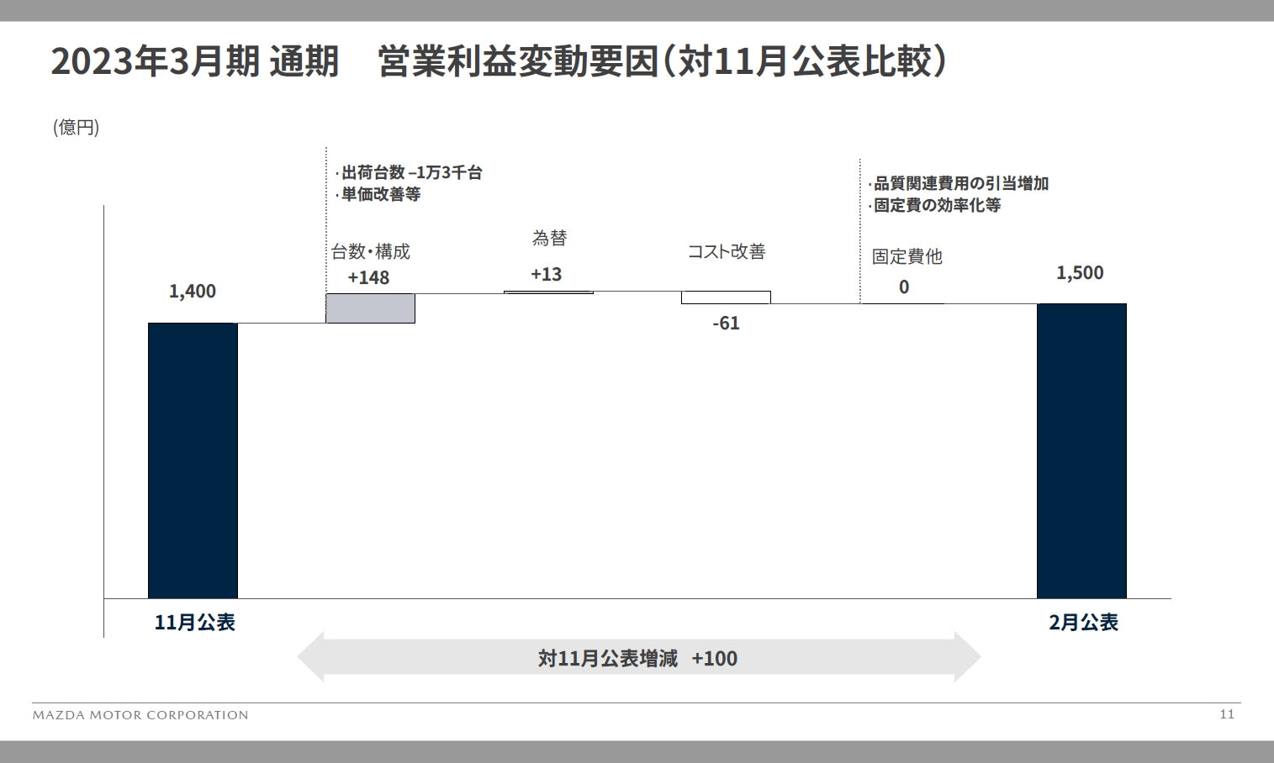Click the 1,500 data label

point(1081,272)
